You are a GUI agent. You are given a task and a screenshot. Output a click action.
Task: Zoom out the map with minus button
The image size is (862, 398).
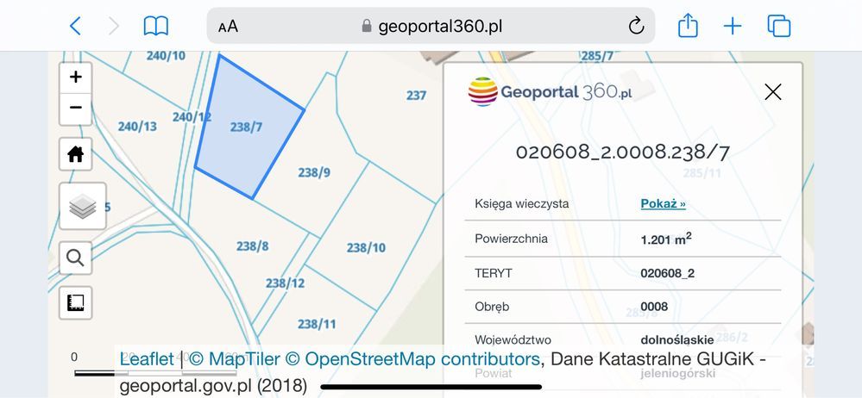pos(76,109)
